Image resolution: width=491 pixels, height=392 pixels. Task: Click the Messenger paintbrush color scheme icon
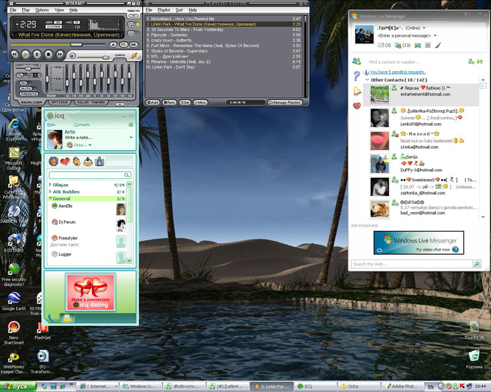pyautogui.click(x=438, y=45)
